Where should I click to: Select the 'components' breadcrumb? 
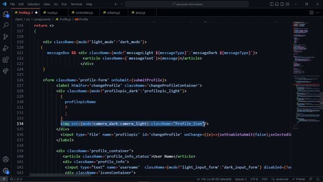(x=42, y=19)
